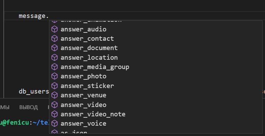Image resolution: width=265 pixels, height=136 pixels.
Task: Pick the answer_document completion entry
Action: (x=156, y=48)
